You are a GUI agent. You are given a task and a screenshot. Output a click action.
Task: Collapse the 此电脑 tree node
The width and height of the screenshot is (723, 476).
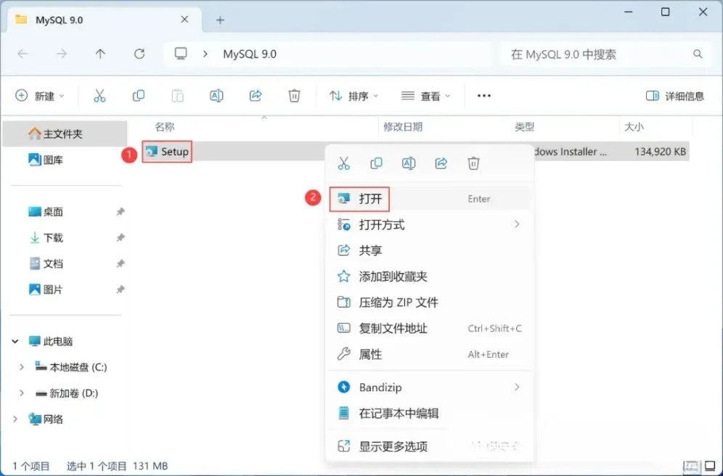(15, 342)
